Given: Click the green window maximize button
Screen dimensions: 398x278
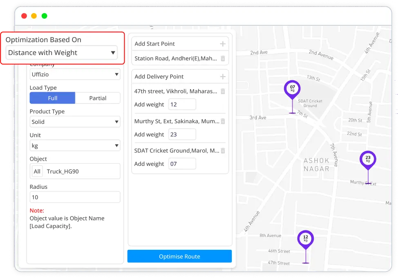Looking at the screenshot, I should click(45, 16).
